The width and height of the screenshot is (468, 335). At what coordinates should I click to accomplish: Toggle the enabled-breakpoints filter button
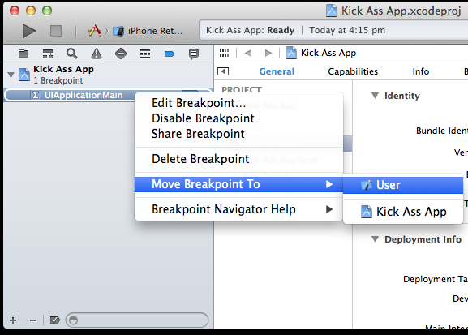55,320
